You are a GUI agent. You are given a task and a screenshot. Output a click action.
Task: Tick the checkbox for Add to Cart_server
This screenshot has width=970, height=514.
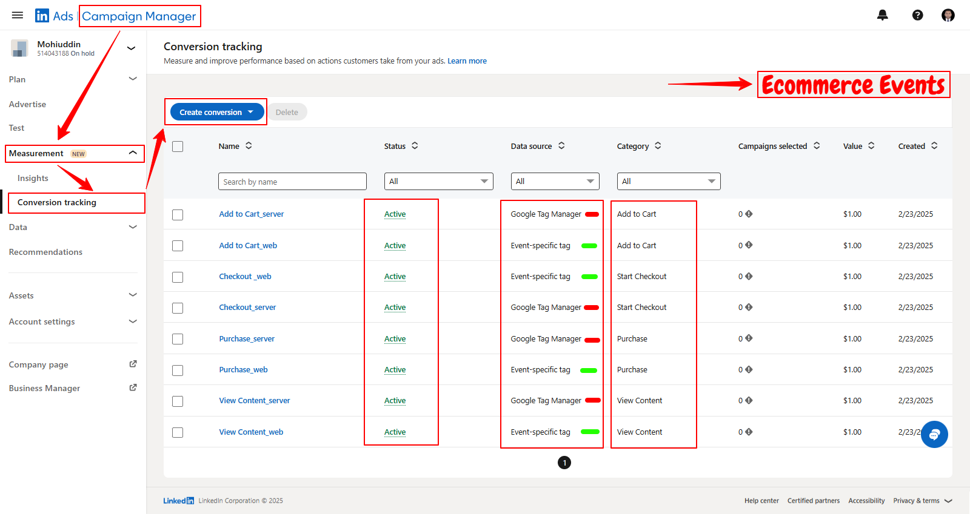click(178, 215)
